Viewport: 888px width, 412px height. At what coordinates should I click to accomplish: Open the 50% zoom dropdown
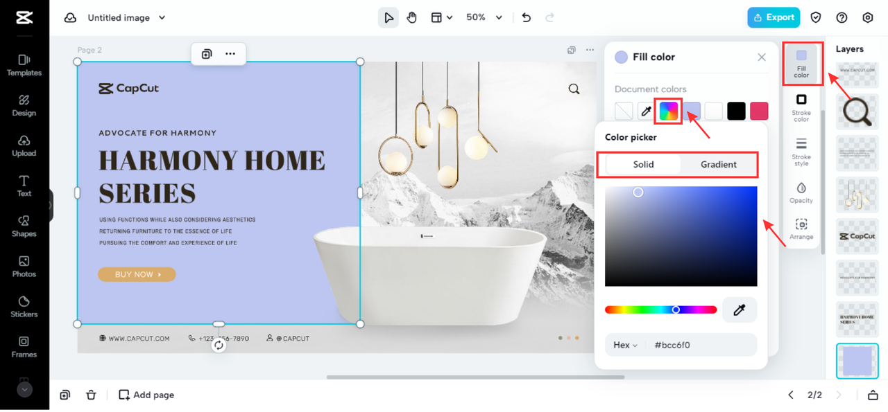484,17
